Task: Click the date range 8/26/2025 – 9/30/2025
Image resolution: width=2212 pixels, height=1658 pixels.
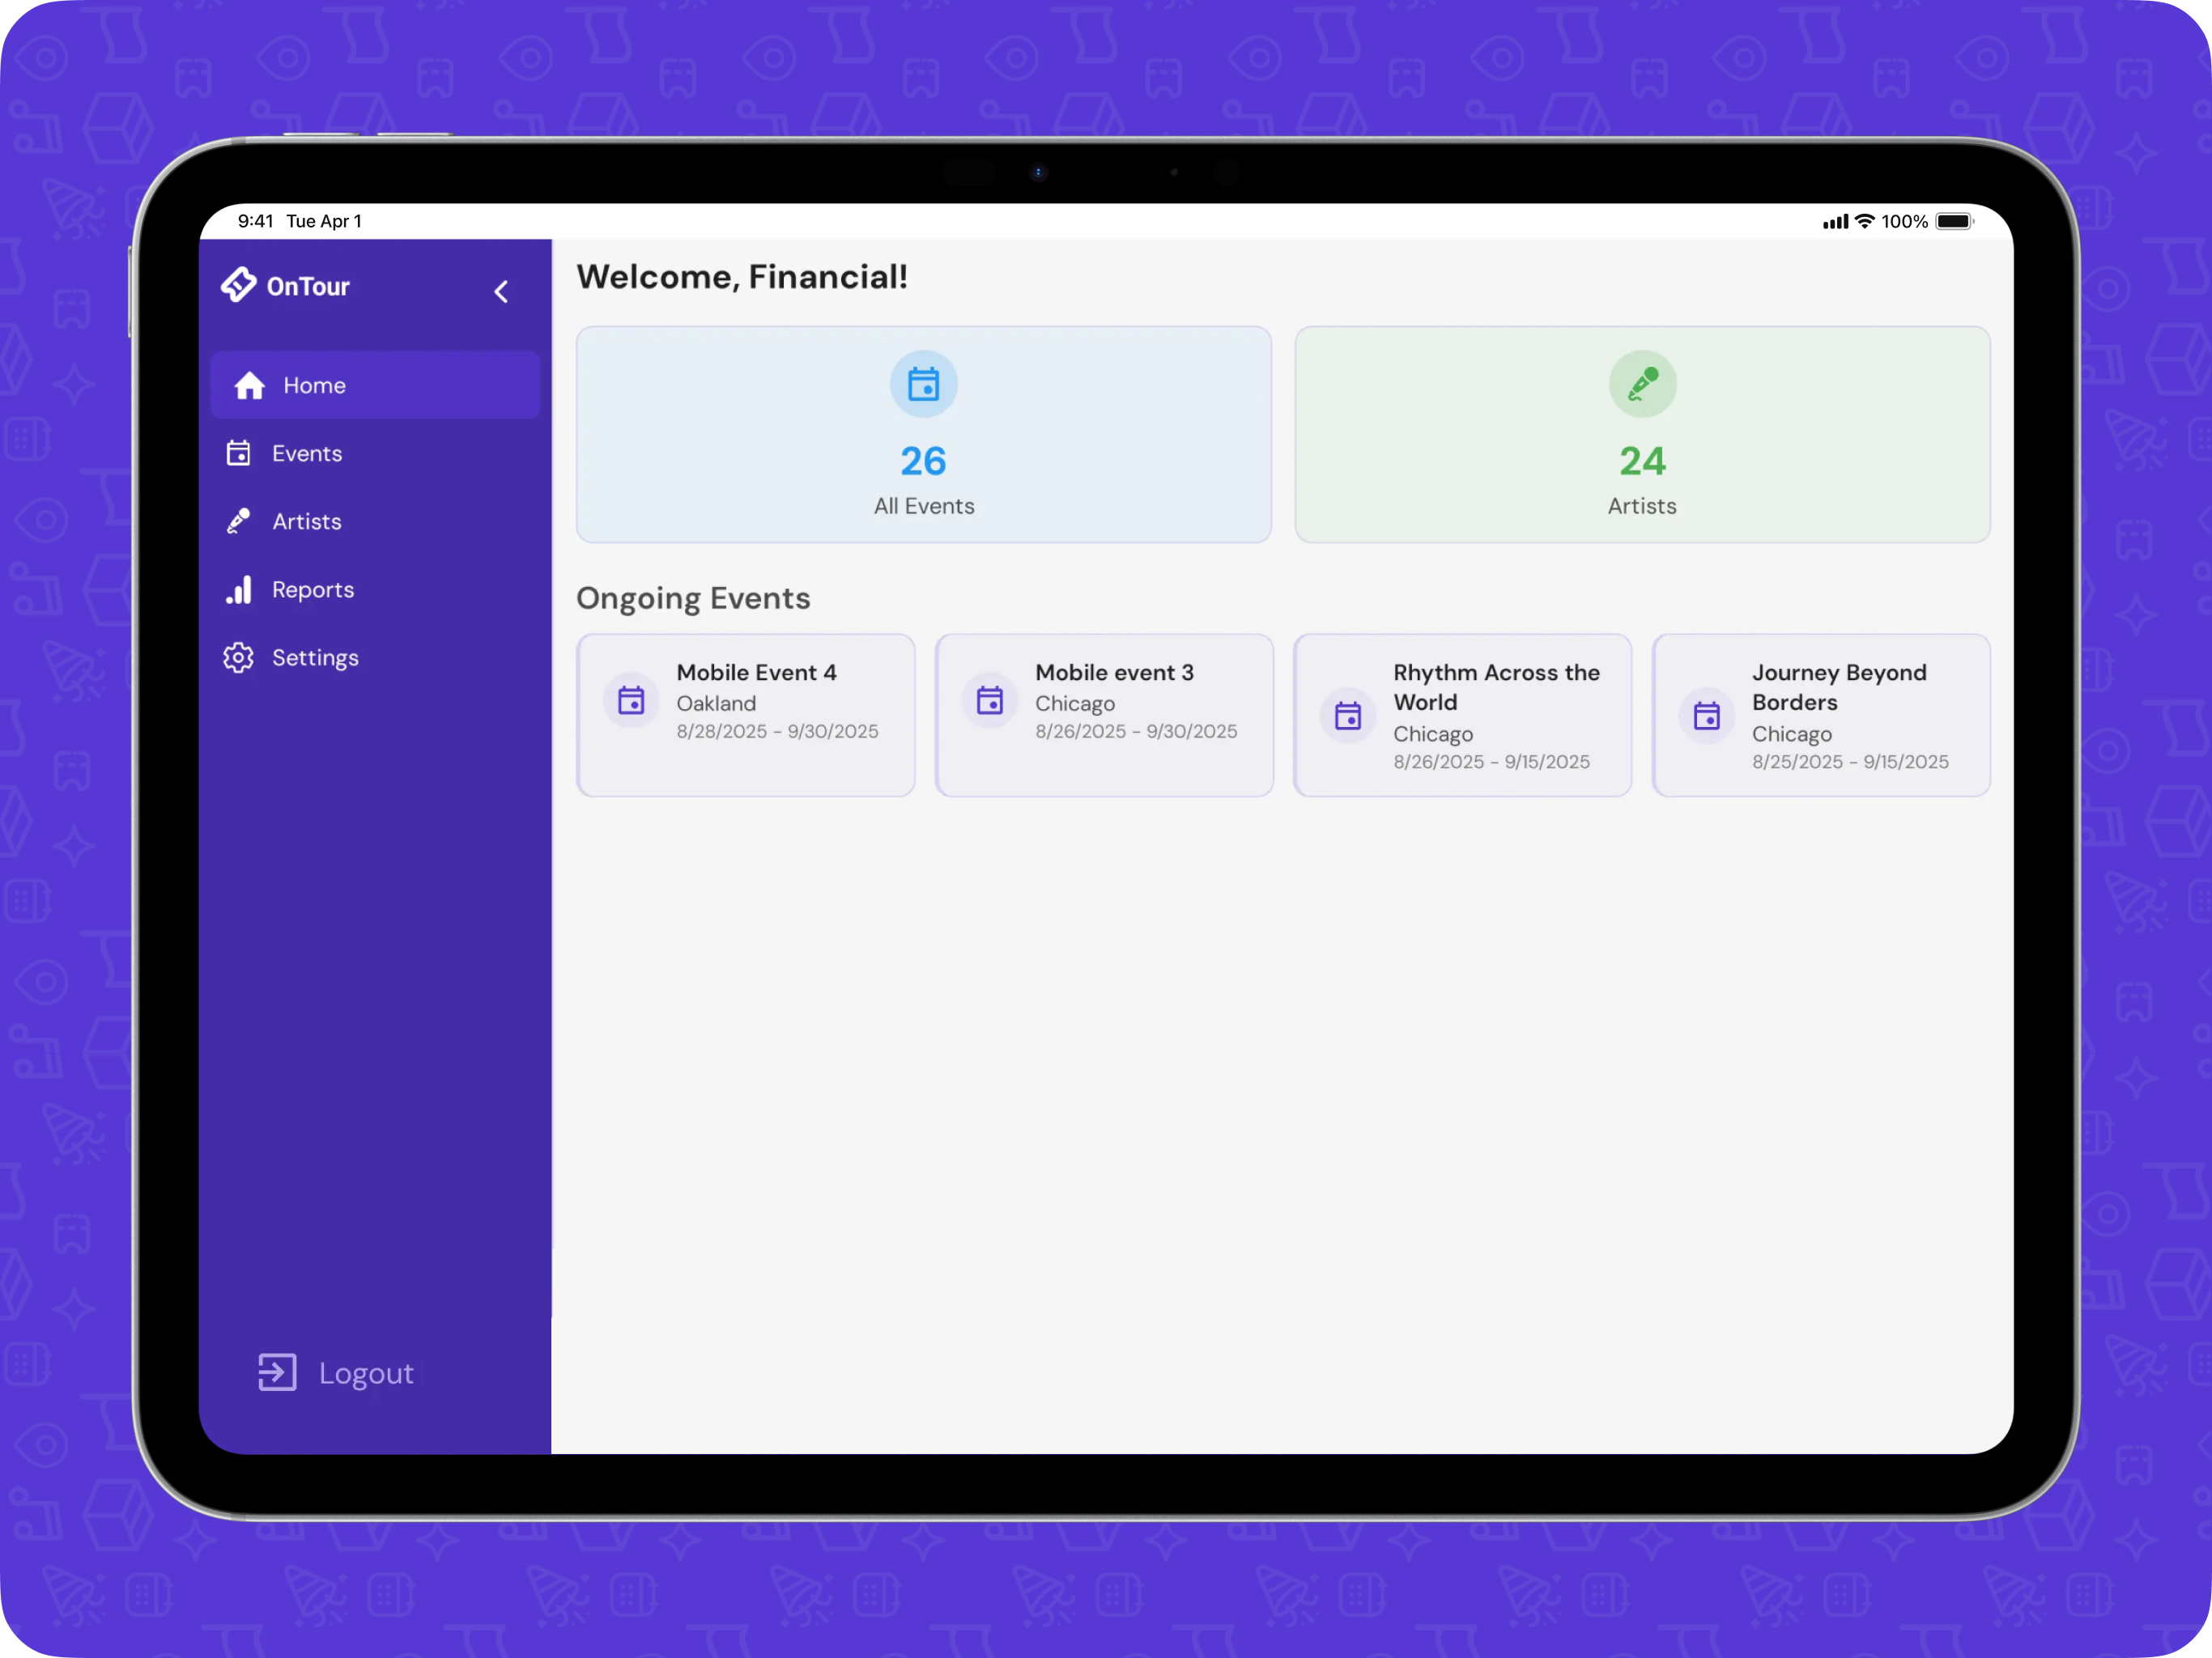Action: point(1136,731)
